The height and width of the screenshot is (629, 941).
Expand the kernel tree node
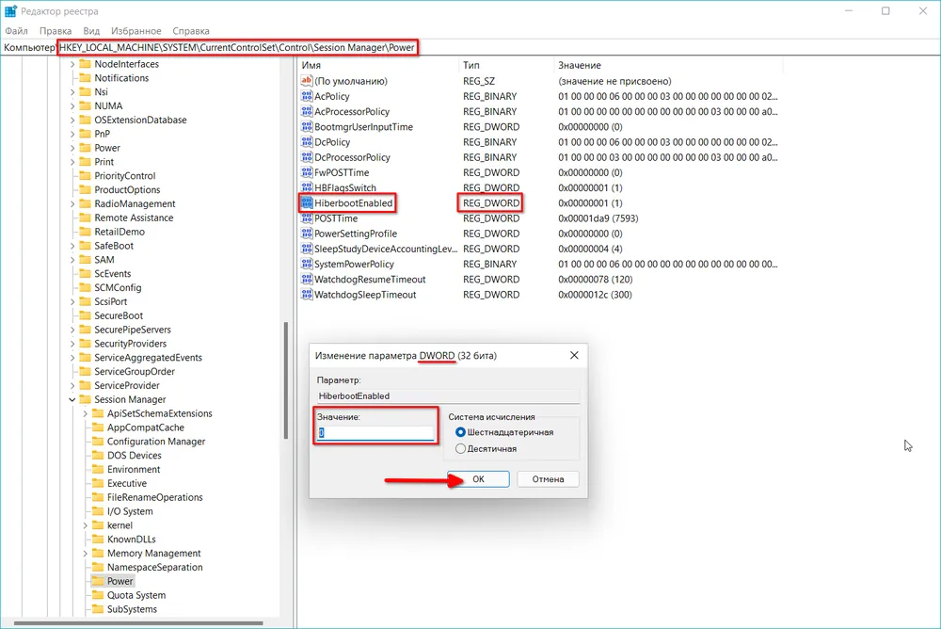point(86,525)
